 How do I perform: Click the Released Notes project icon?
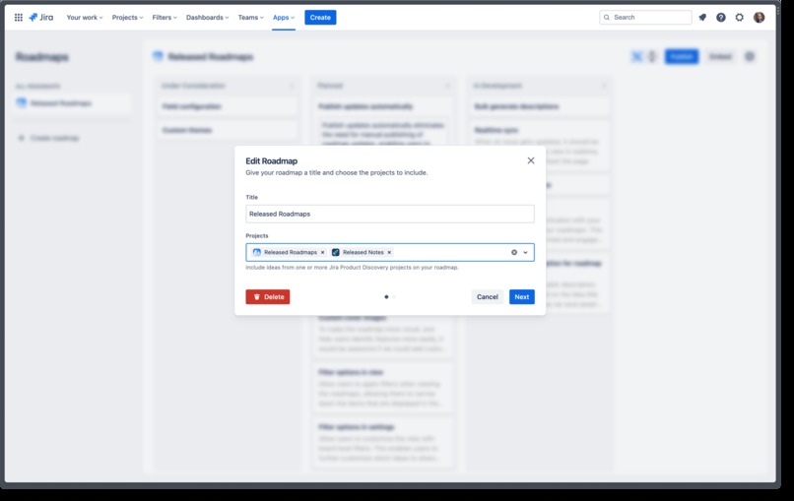click(336, 252)
